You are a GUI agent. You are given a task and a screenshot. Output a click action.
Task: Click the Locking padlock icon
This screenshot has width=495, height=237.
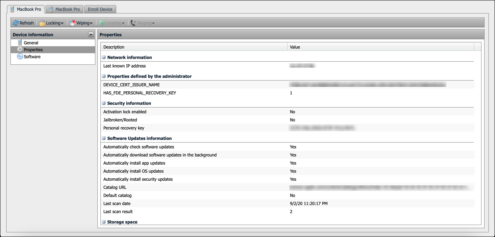tap(42, 23)
